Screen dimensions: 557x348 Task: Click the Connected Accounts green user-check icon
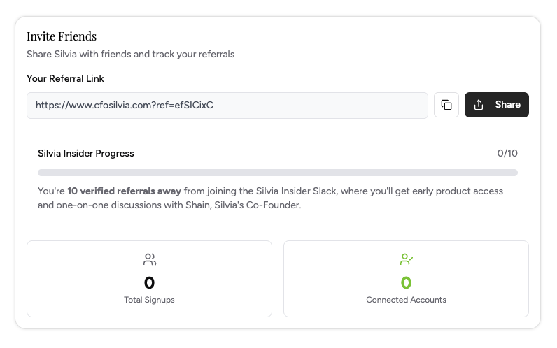[406, 259]
